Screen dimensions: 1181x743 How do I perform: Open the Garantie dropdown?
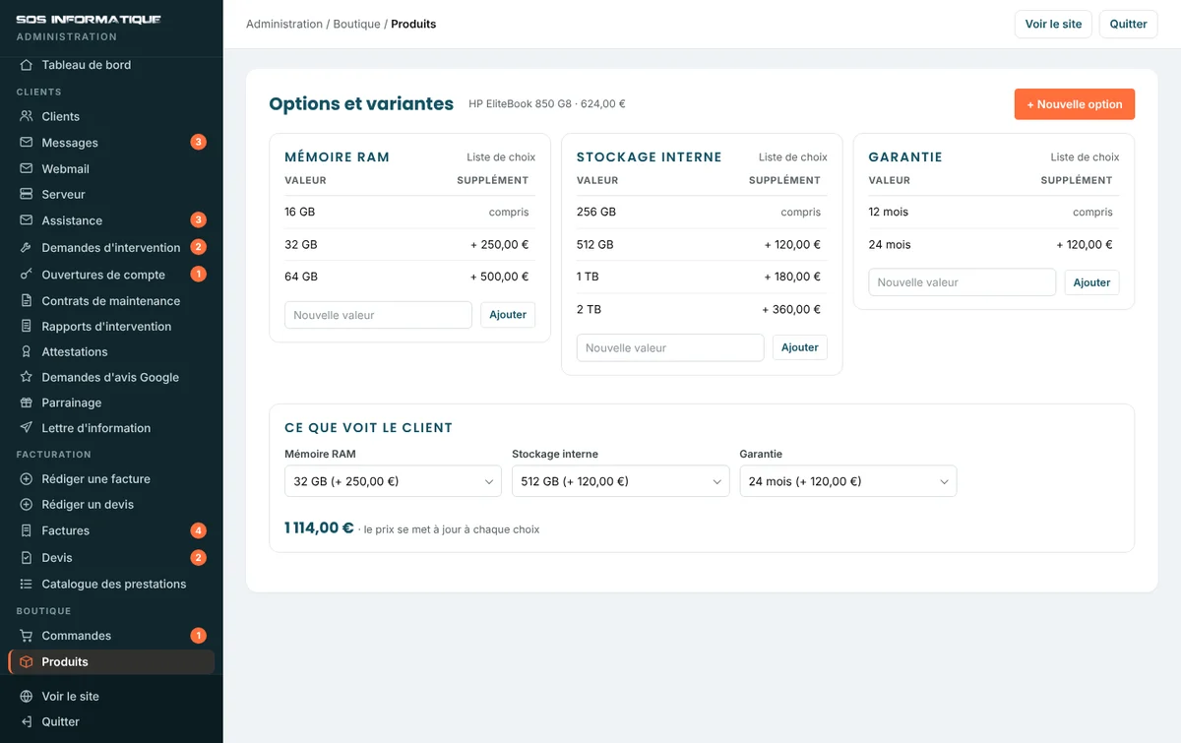(x=847, y=481)
